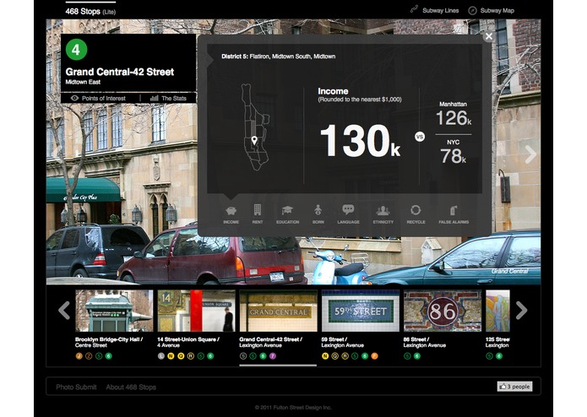Open Subway Map from top navigation
Screen dimensions: 587x417
(x=497, y=10)
